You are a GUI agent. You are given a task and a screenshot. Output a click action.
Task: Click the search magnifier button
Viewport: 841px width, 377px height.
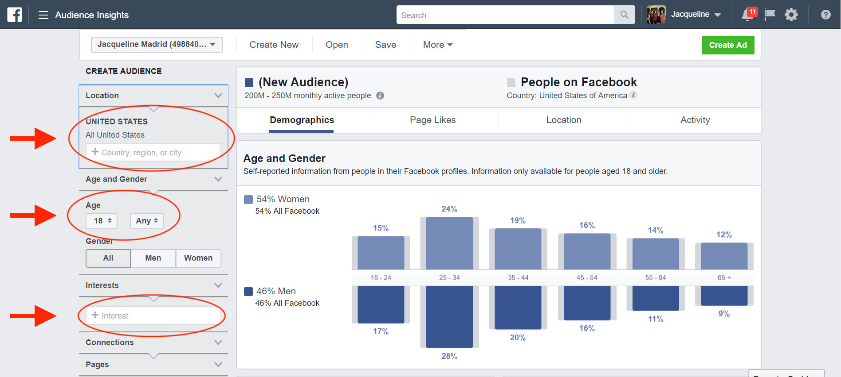[624, 15]
